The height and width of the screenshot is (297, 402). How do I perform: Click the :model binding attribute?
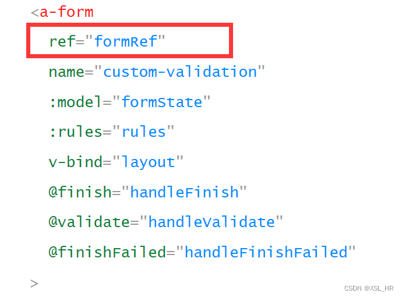[75, 102]
